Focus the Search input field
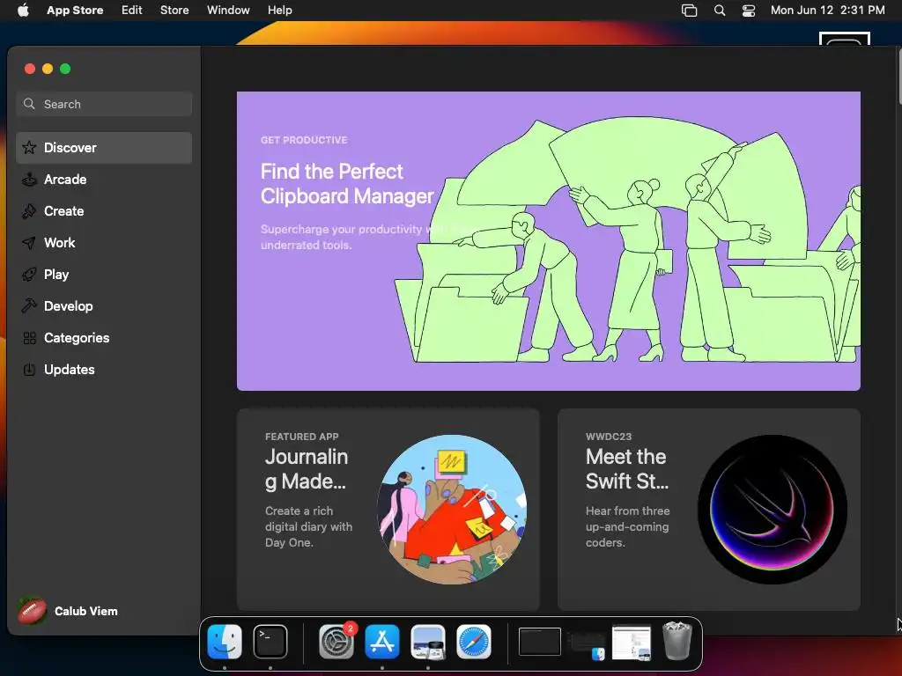This screenshot has width=902, height=676. tap(104, 104)
